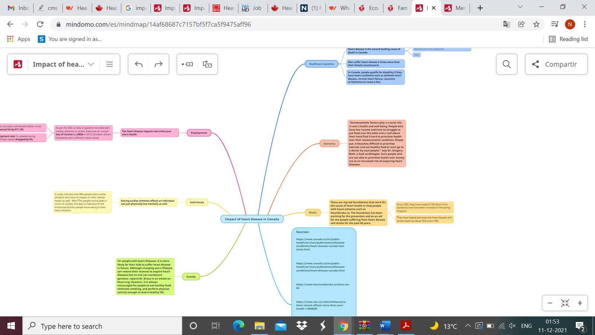The image size is (595, 335).
Task: Reload the current page
Action: (x=40, y=24)
